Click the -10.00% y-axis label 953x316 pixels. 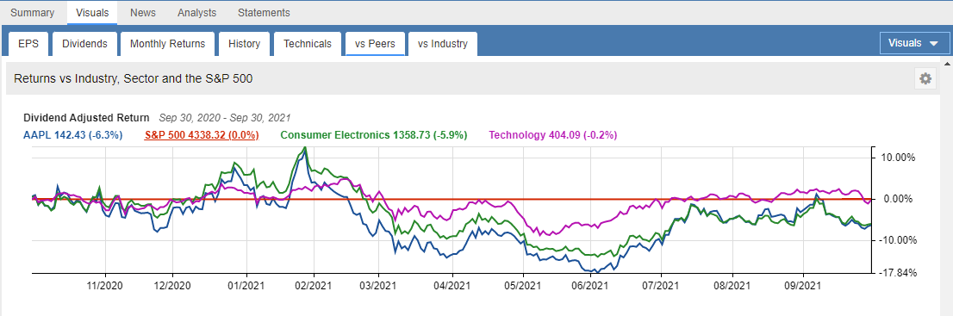(x=898, y=240)
